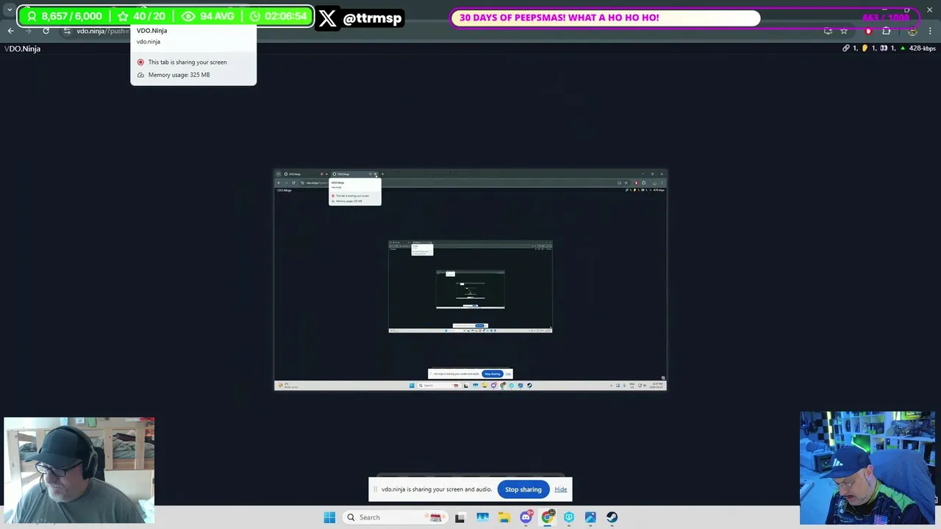The image size is (941, 529).
Task: Click the green upload arrow indicator
Action: 904,48
